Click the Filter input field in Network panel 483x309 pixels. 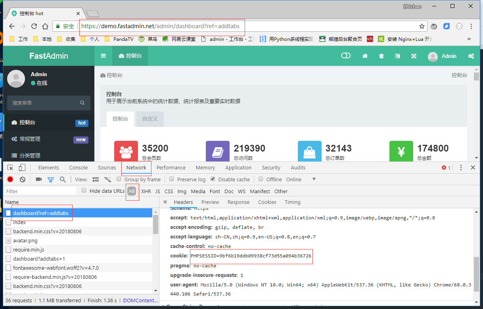[x=40, y=191]
